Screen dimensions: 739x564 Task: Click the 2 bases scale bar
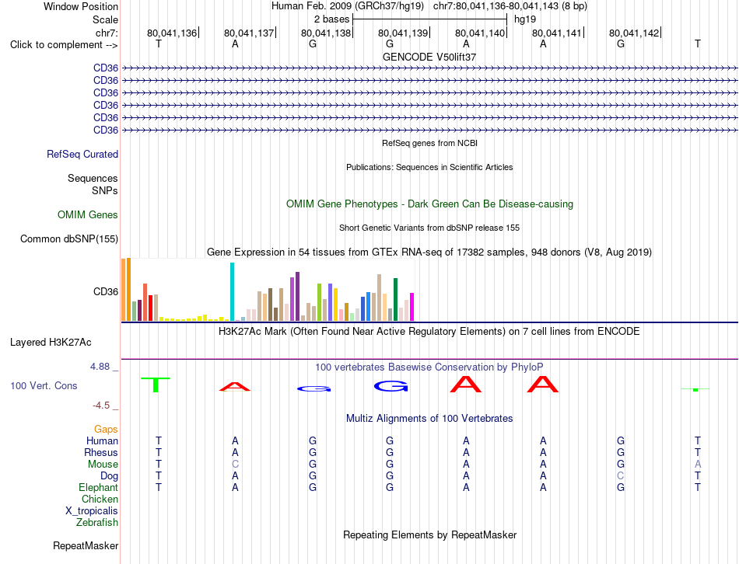pyautogui.click(x=429, y=19)
